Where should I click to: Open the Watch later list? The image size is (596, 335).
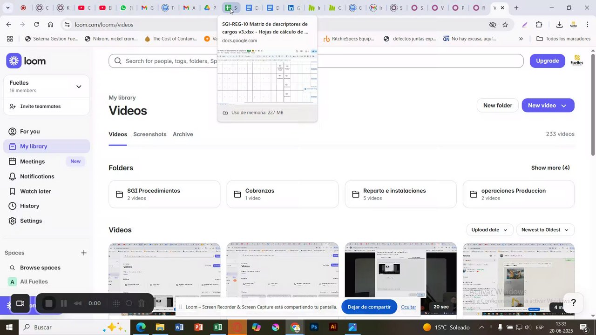coord(35,191)
